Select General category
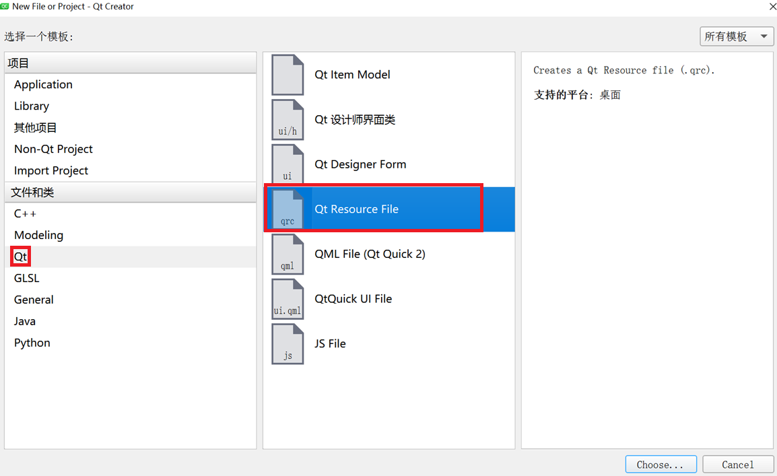Viewport: 777px width, 476px height. pyautogui.click(x=131, y=300)
